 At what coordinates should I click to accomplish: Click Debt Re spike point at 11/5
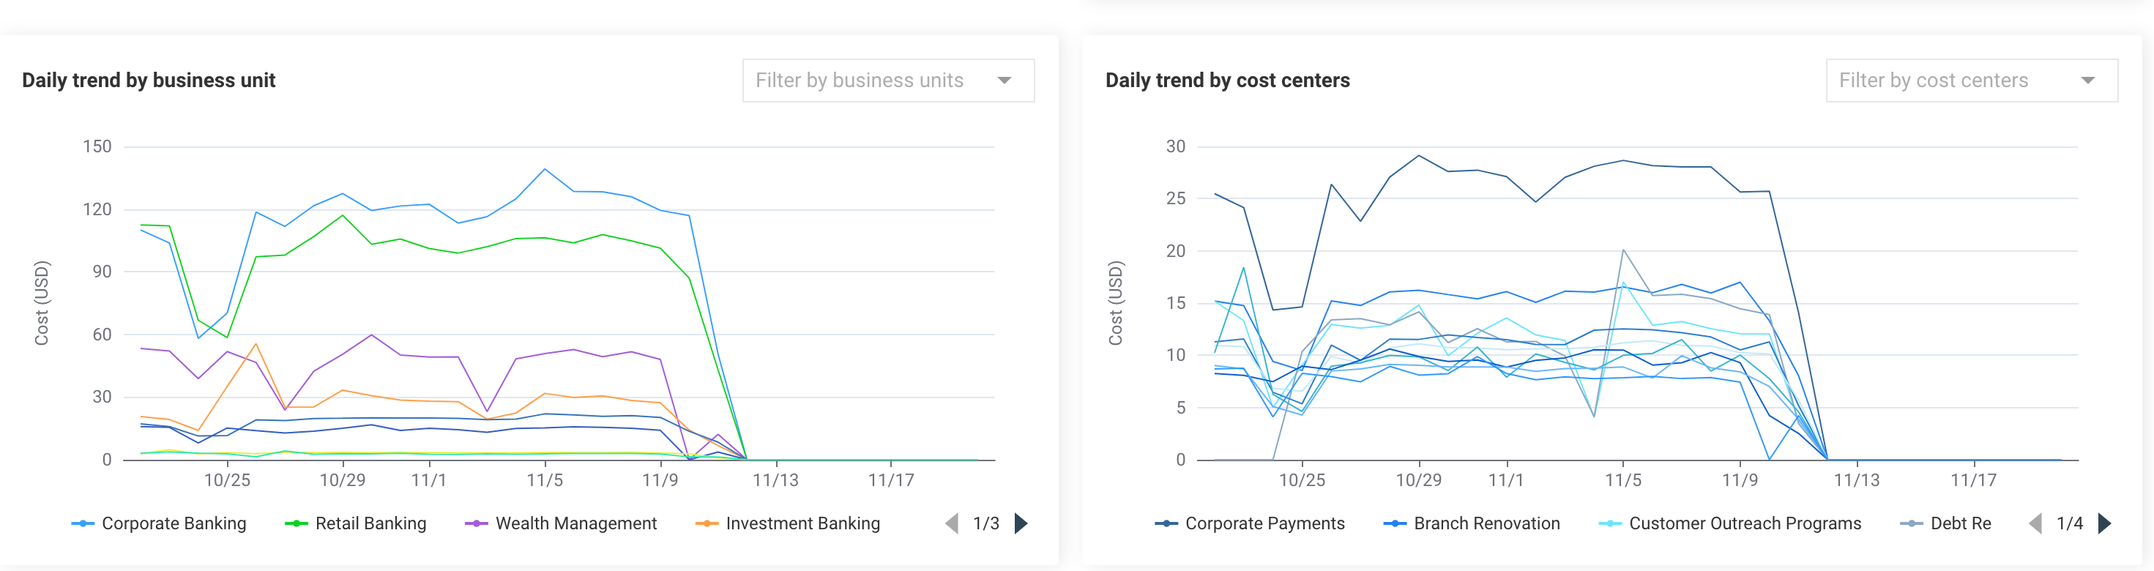click(1623, 249)
